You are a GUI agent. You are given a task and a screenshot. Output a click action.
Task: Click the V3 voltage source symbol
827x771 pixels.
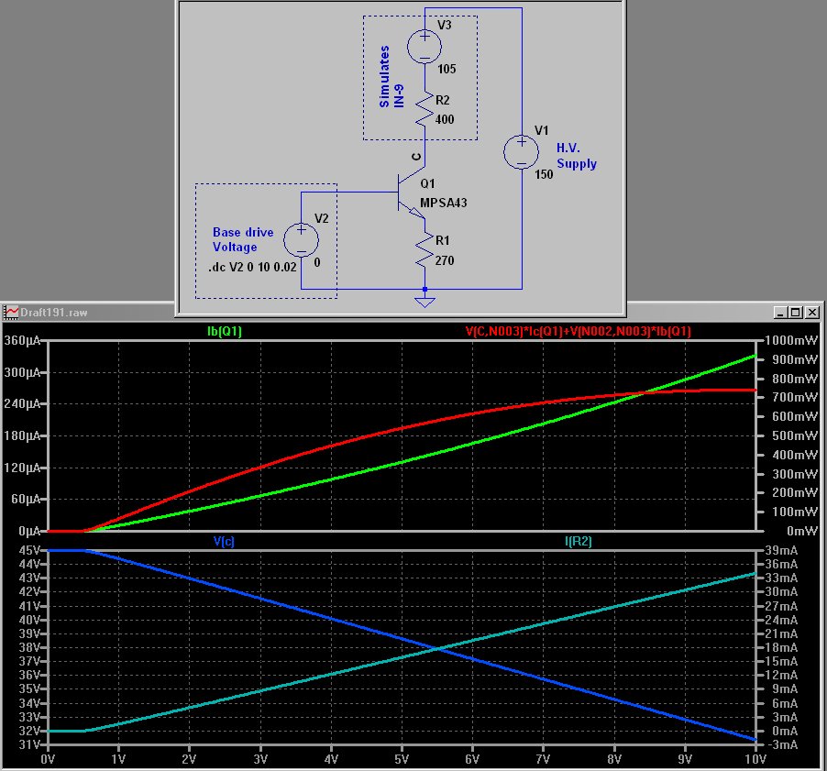click(x=425, y=47)
